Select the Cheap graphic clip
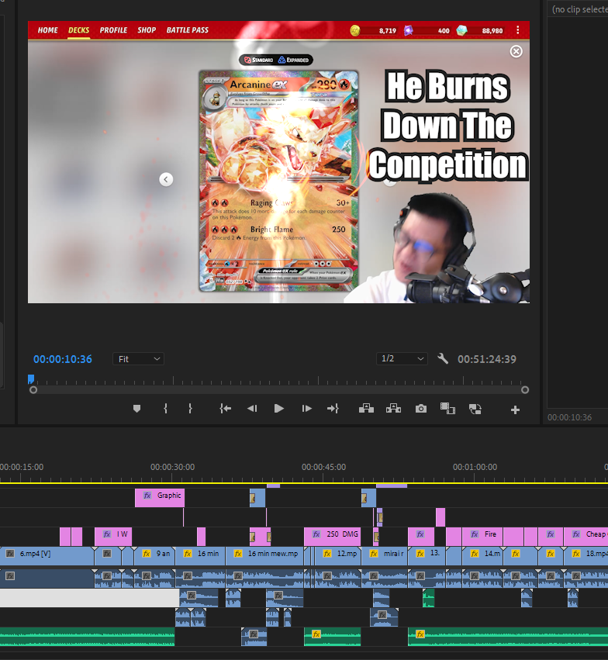 pos(586,537)
